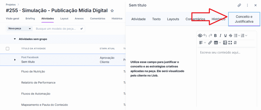Go to Projetos via the breadcrumb

click(x=10, y=5)
